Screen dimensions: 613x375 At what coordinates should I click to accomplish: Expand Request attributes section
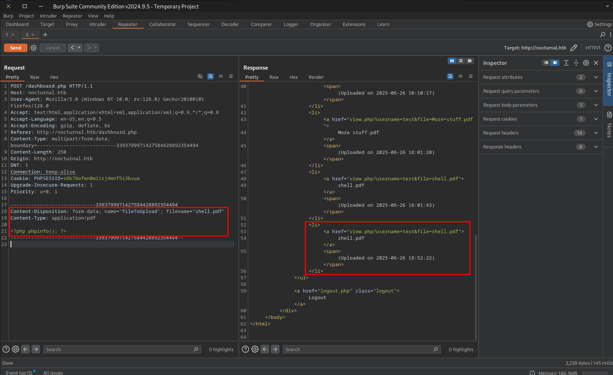click(596, 77)
